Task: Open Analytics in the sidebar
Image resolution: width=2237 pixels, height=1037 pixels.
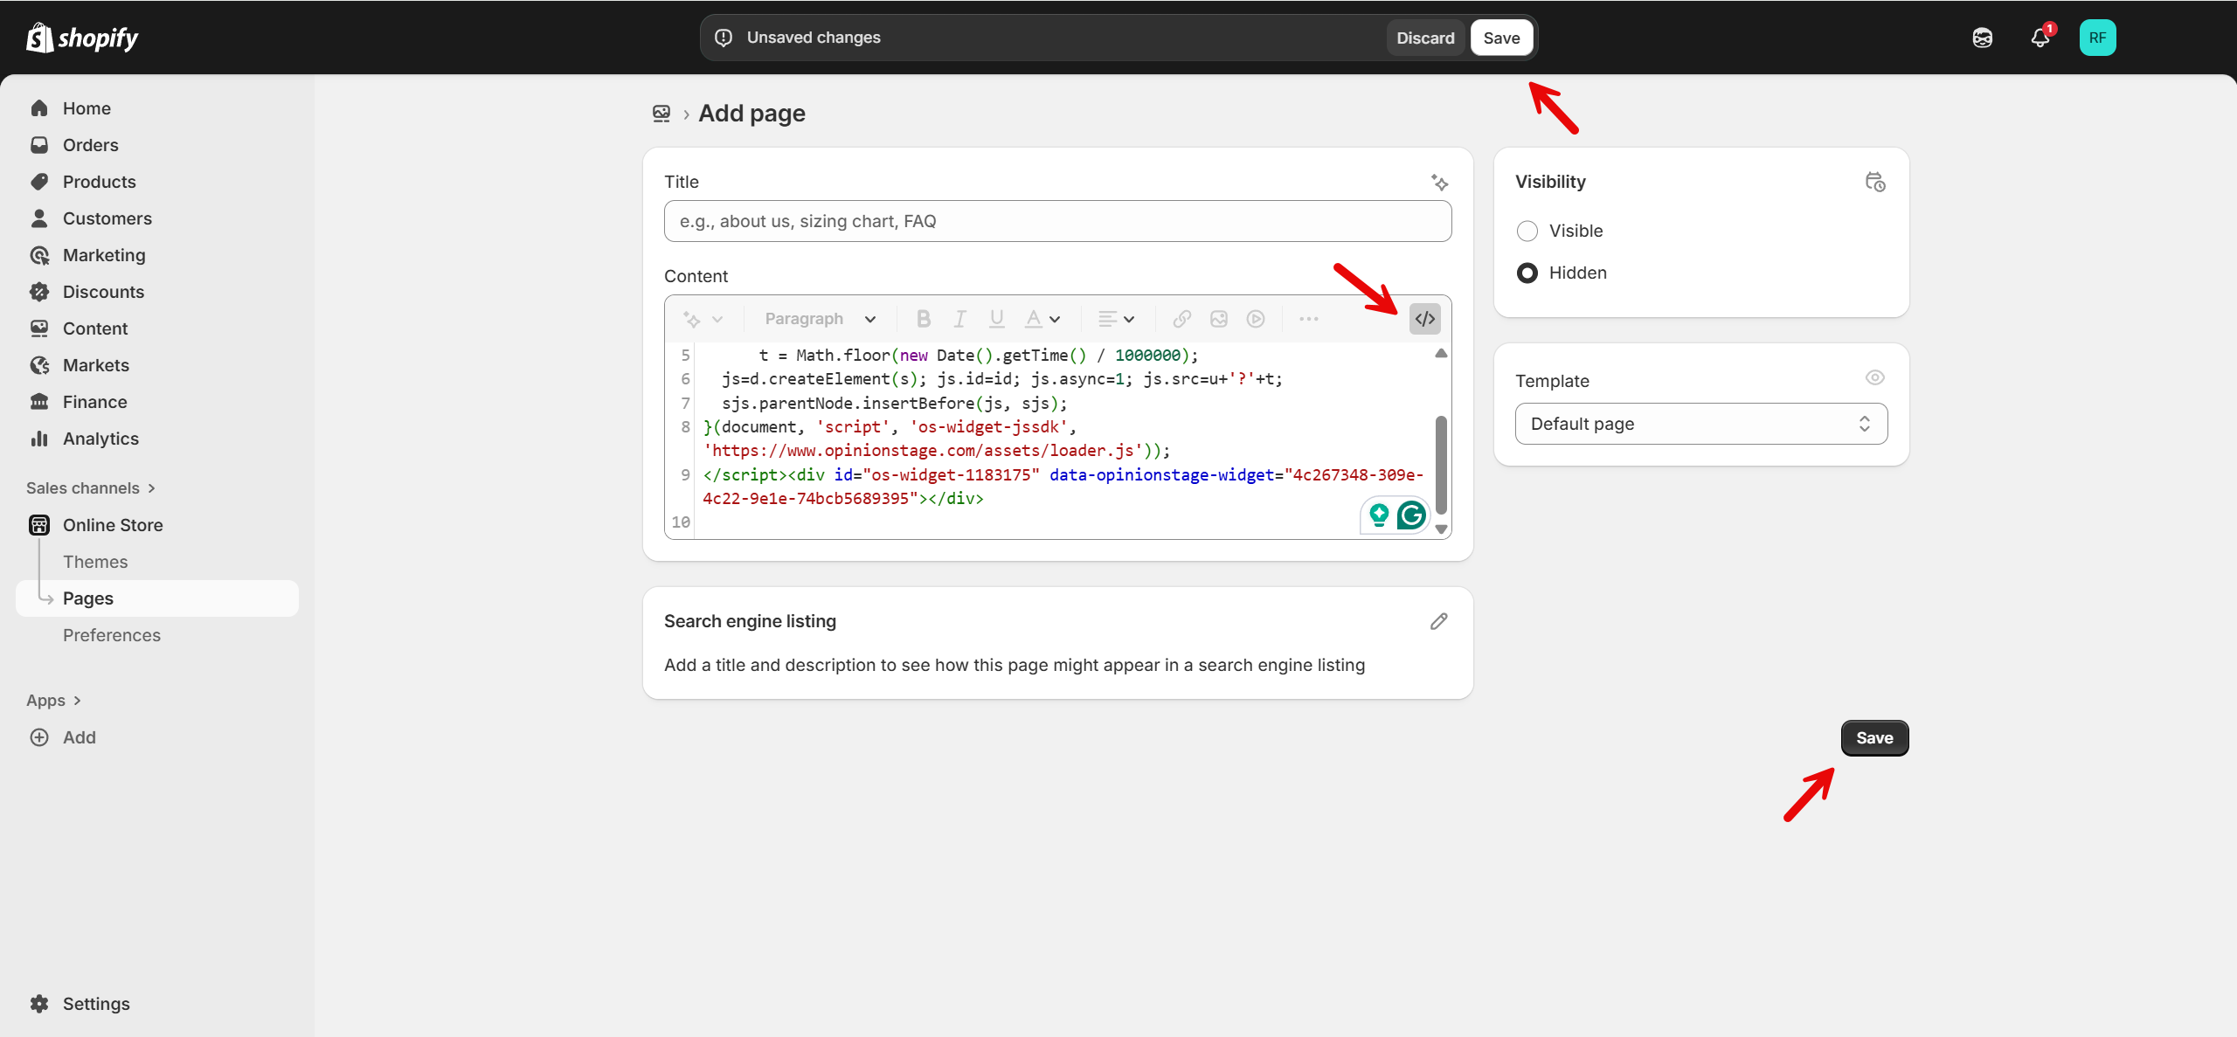Action: click(157, 439)
